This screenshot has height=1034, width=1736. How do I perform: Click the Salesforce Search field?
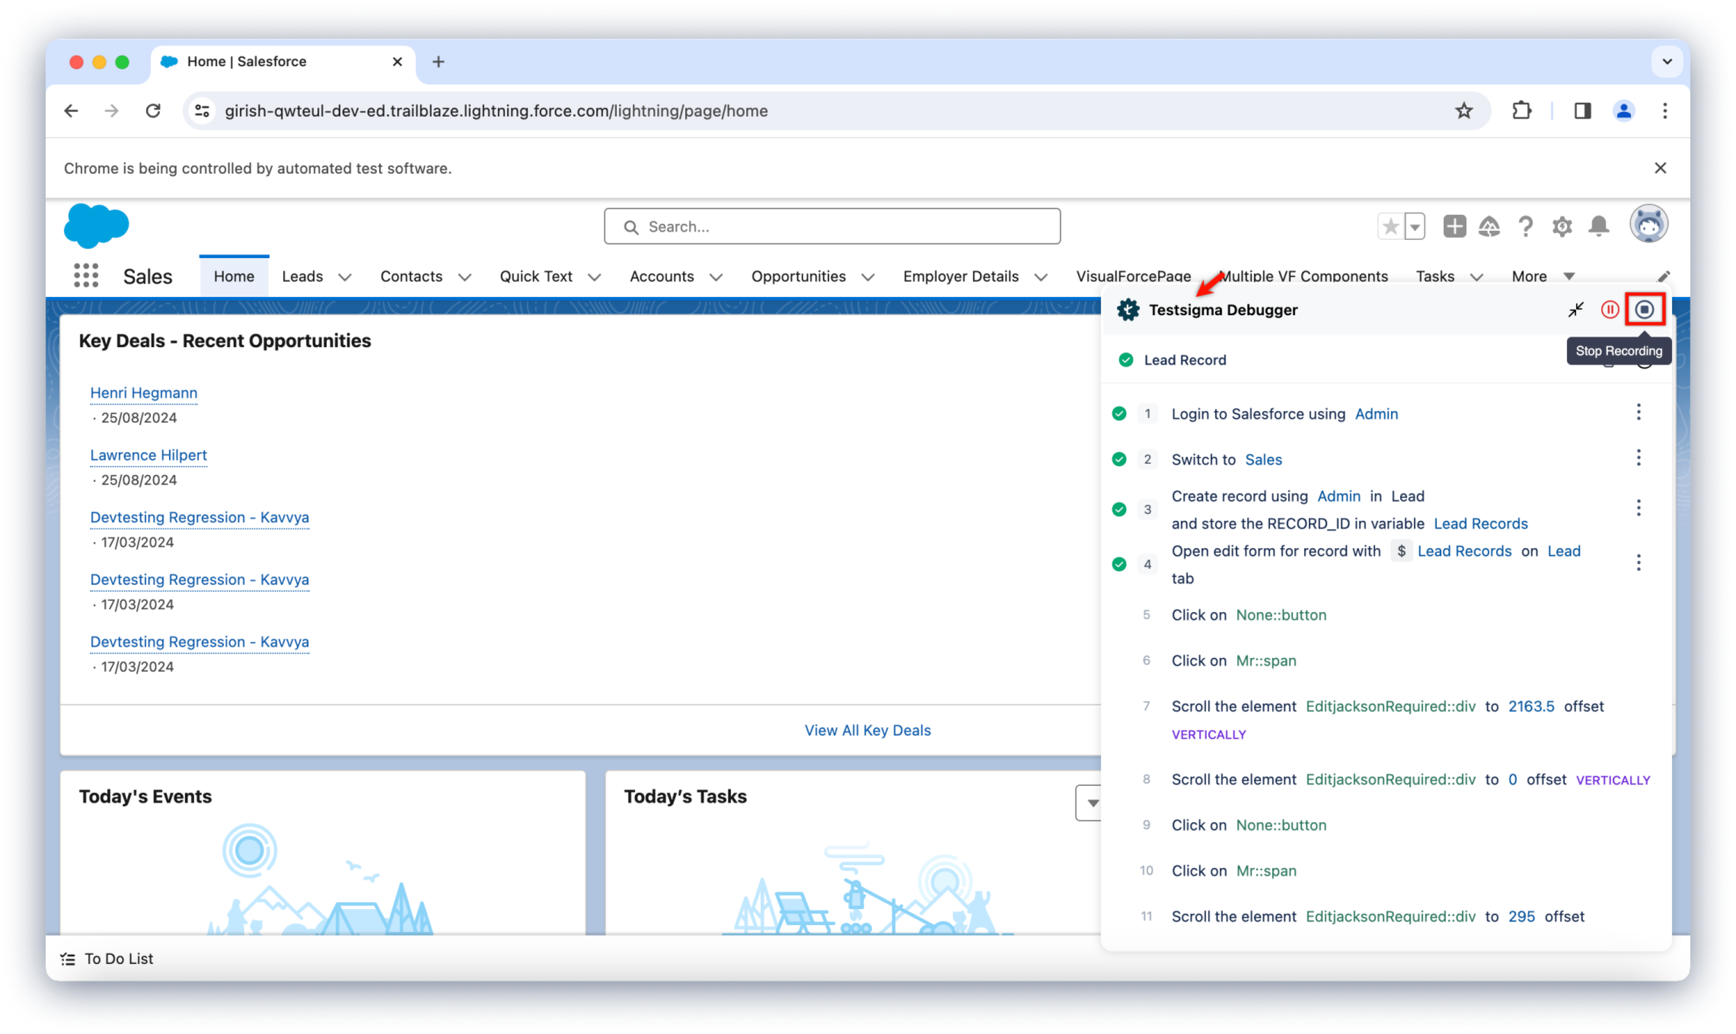832,227
